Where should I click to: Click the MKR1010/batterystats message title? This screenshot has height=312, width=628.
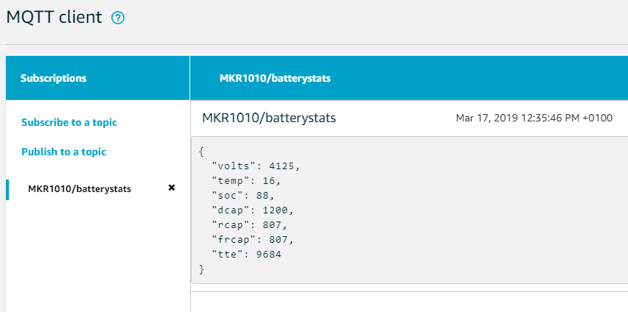(269, 118)
